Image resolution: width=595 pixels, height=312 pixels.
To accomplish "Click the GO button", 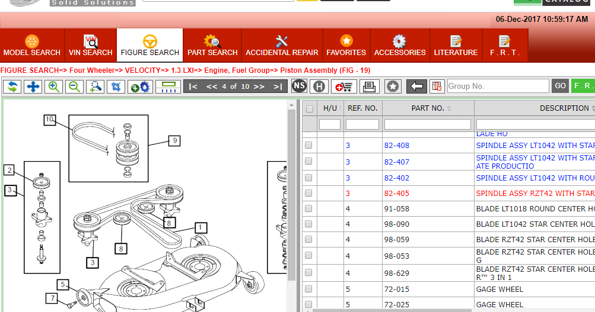I will pos(561,86).
